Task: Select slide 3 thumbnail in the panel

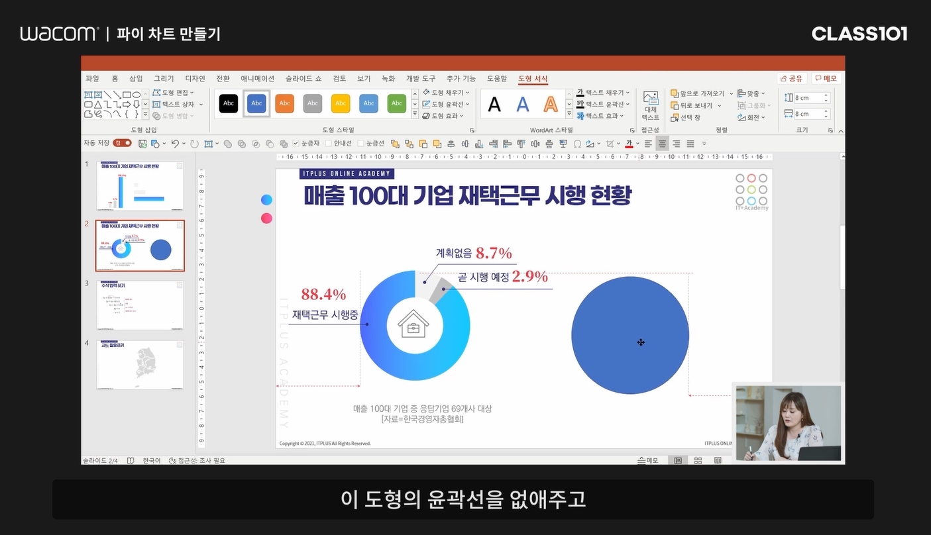Action: pos(140,305)
